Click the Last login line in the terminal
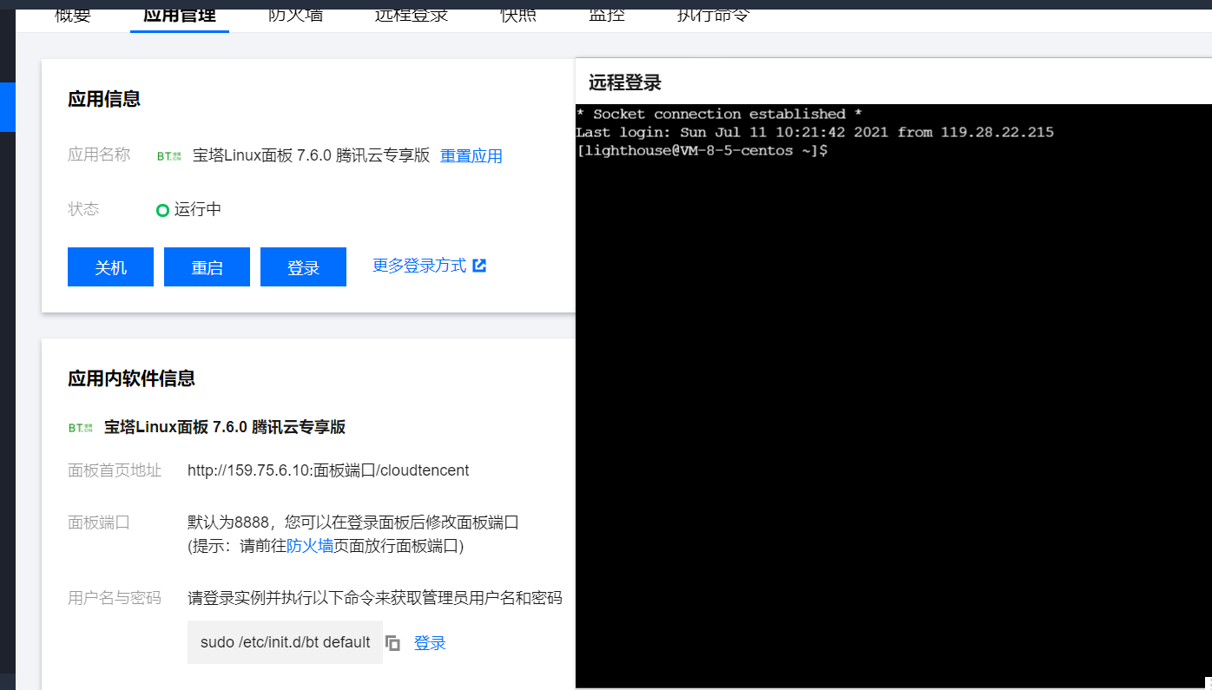Viewport: 1212px width, 690px height. point(814,133)
